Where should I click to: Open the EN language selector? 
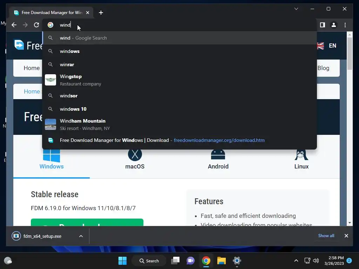coord(327,46)
